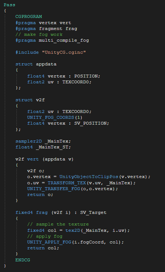Click the SV_POSITION semantic
The height and width of the screenshot is (272, 165).
[90, 123]
